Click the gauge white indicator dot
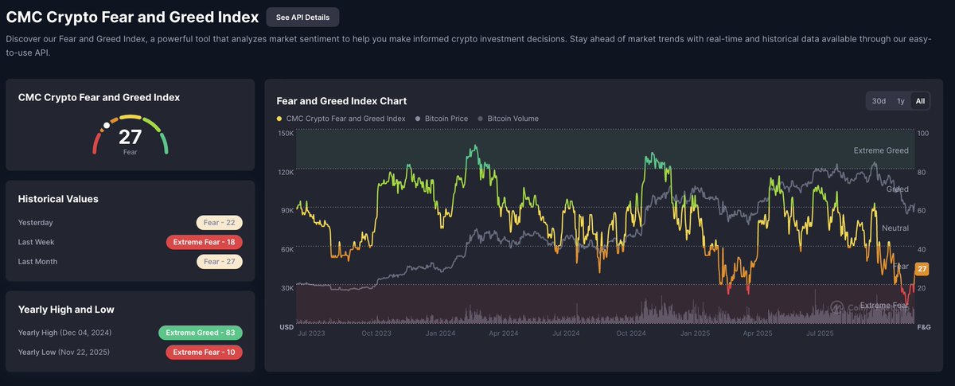Screen dimensions: 955x386 [x=107, y=125]
